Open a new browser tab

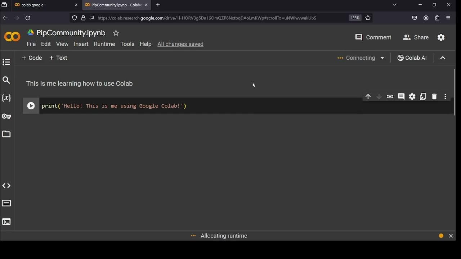pos(158,5)
